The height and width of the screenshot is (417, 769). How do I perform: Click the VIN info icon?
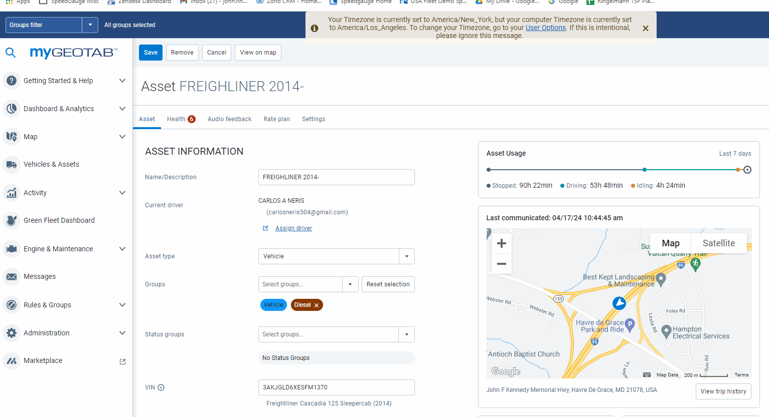[161, 387]
